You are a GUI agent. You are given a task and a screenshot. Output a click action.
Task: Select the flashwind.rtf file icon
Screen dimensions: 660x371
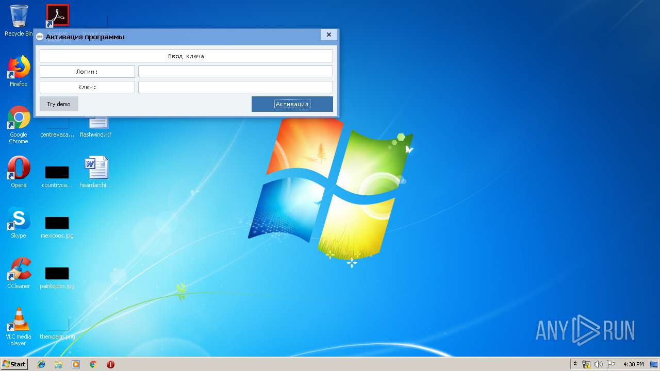96,126
